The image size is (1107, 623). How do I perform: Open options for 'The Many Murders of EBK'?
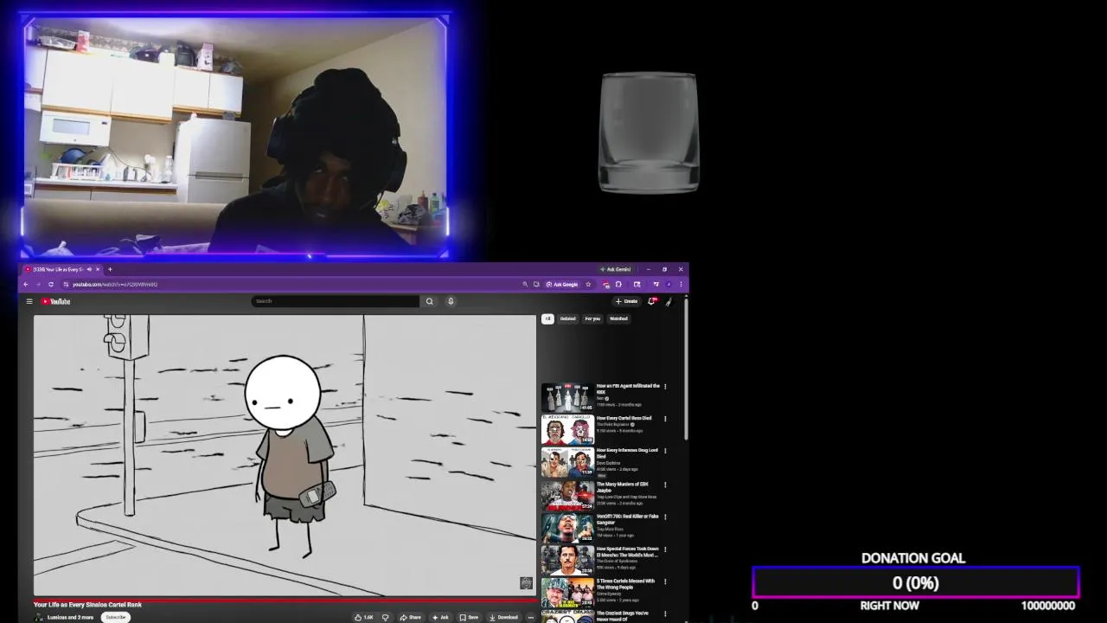665,485
